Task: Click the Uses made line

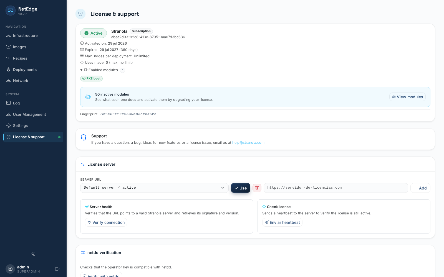Action: pos(107,63)
